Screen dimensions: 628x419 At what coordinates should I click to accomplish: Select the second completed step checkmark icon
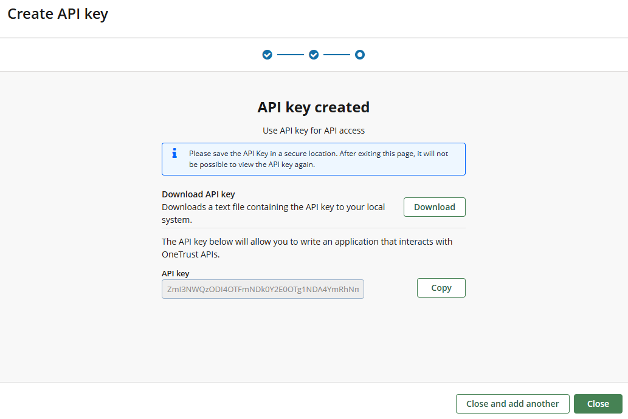313,55
